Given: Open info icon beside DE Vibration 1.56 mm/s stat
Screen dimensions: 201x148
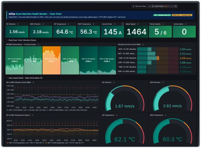Looking at the screenshot, I should [x=18, y=24].
